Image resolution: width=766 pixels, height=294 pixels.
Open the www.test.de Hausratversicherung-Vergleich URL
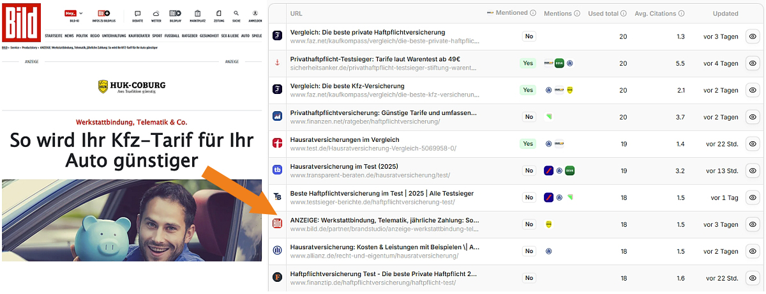click(373, 148)
